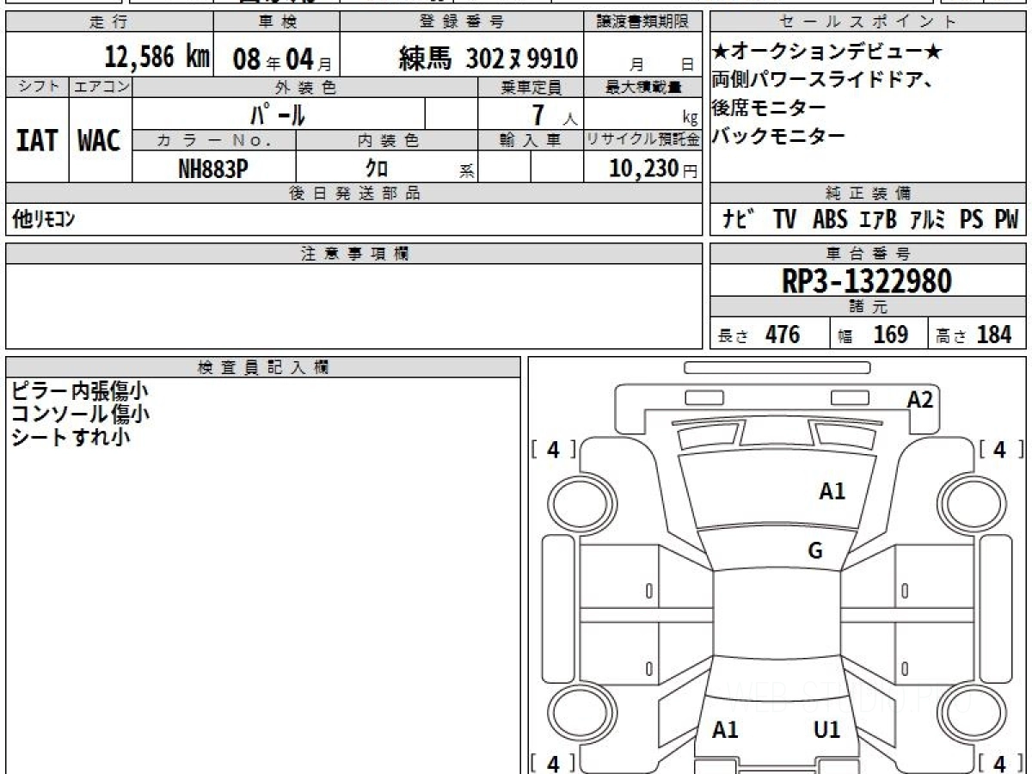Click the バックモニター sales point
Image resolution: width=1032 pixels, height=774 pixels.
click(778, 135)
